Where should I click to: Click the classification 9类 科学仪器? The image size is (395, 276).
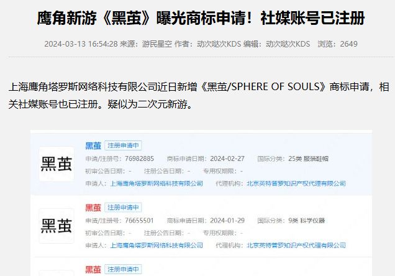tap(307, 221)
